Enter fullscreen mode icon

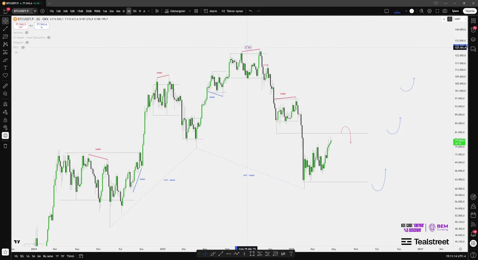click(x=437, y=11)
